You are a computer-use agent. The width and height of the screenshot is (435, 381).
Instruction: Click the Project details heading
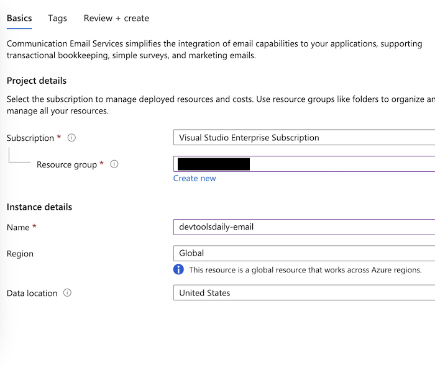[37, 81]
